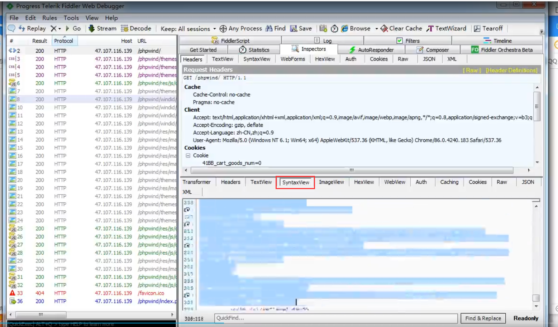Screen dimensions: 558x327
Task: Click the Remove sessions X icon
Action: click(53, 28)
